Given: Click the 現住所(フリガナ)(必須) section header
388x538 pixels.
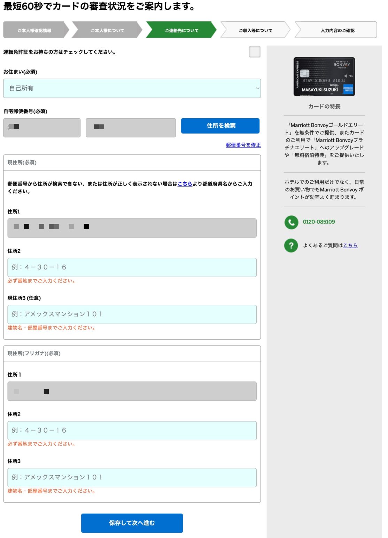Looking at the screenshot, I should (132, 354).
